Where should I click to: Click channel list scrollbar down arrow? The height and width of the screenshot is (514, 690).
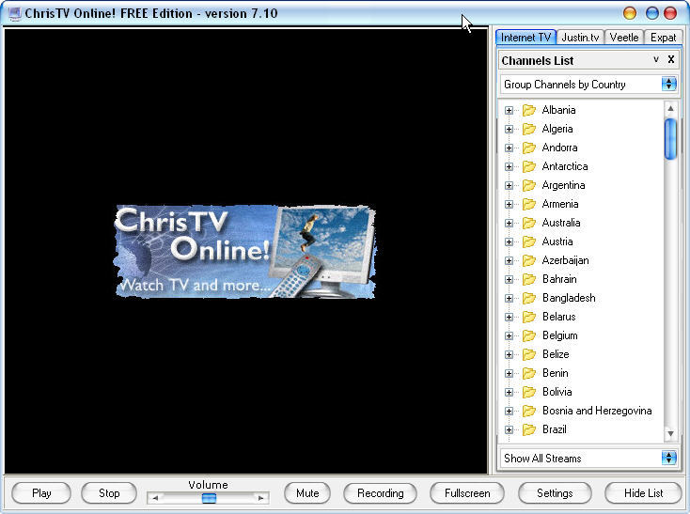point(670,433)
